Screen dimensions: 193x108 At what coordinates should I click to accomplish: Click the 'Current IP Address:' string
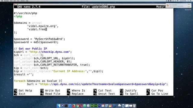point(69,71)
